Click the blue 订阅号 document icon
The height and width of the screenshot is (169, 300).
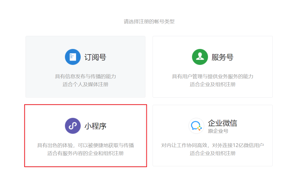tap(73, 57)
